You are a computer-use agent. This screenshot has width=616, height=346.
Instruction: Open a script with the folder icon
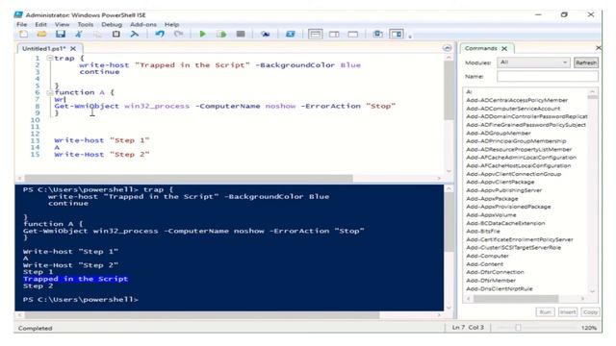41,35
